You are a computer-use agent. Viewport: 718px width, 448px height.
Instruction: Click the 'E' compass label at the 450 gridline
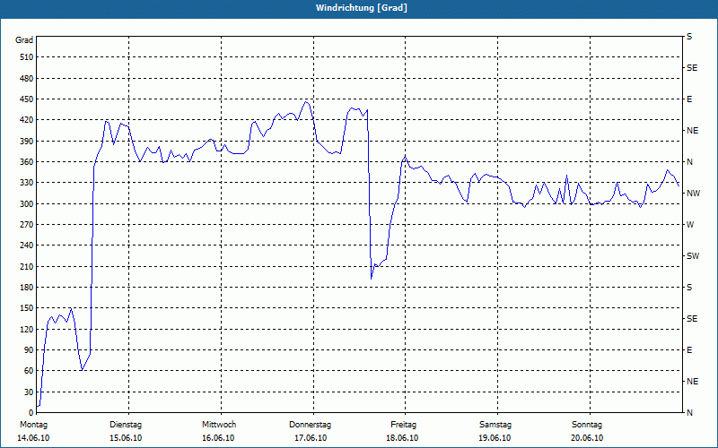pos(689,99)
